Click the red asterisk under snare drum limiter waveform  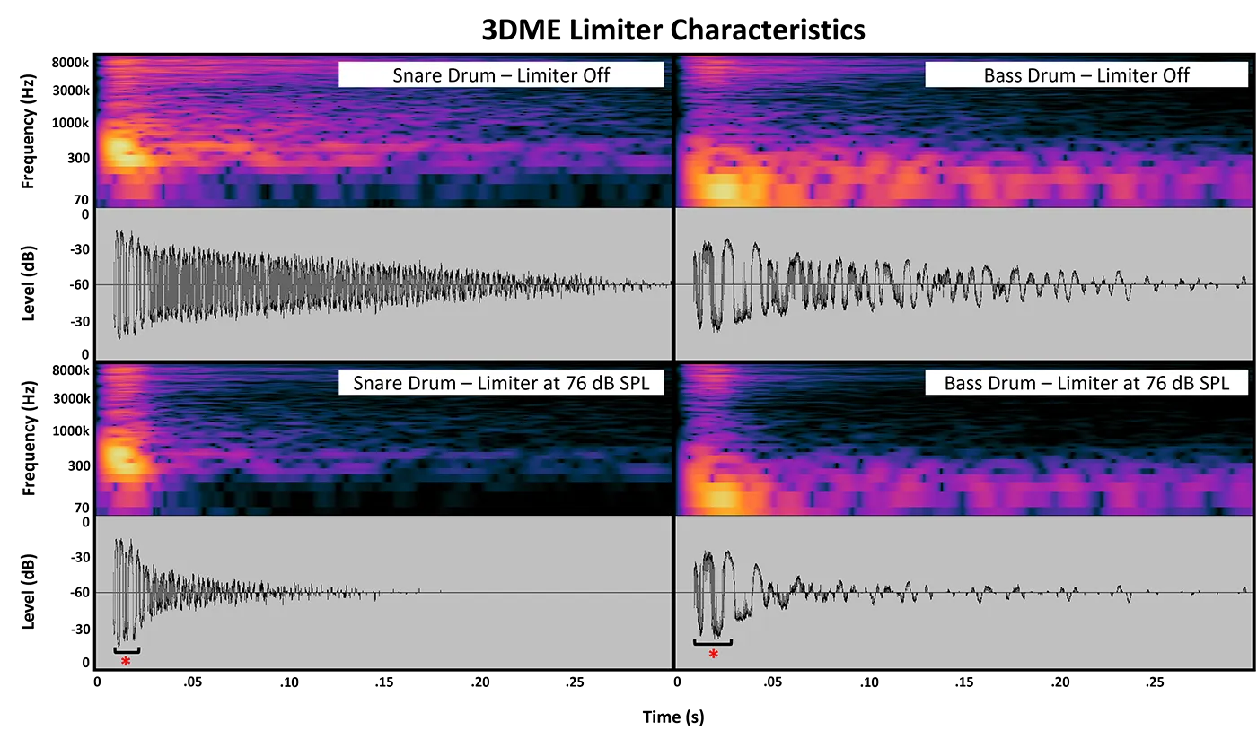click(x=126, y=662)
